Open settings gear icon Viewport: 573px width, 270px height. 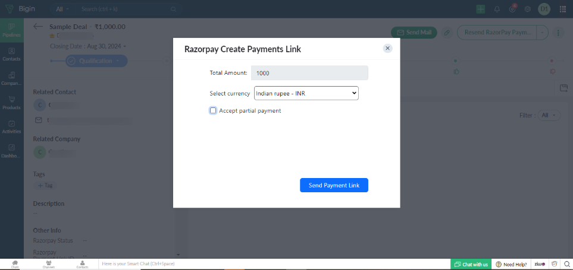(528, 9)
